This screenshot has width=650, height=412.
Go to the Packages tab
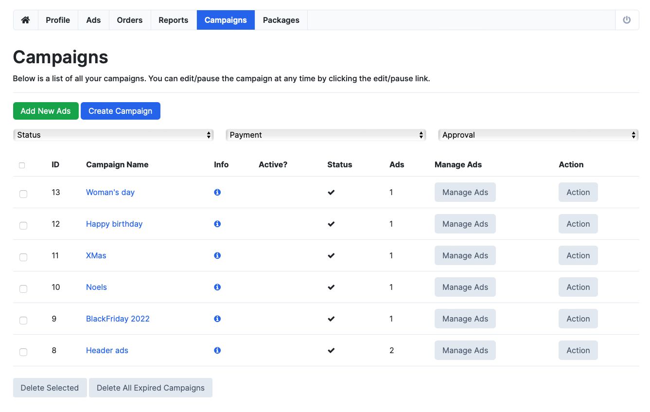tap(281, 20)
